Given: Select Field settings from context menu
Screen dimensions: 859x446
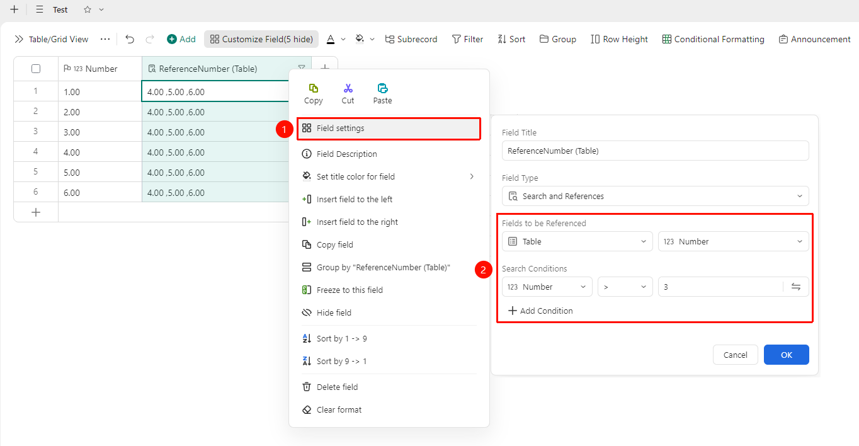Looking at the screenshot, I should (389, 129).
